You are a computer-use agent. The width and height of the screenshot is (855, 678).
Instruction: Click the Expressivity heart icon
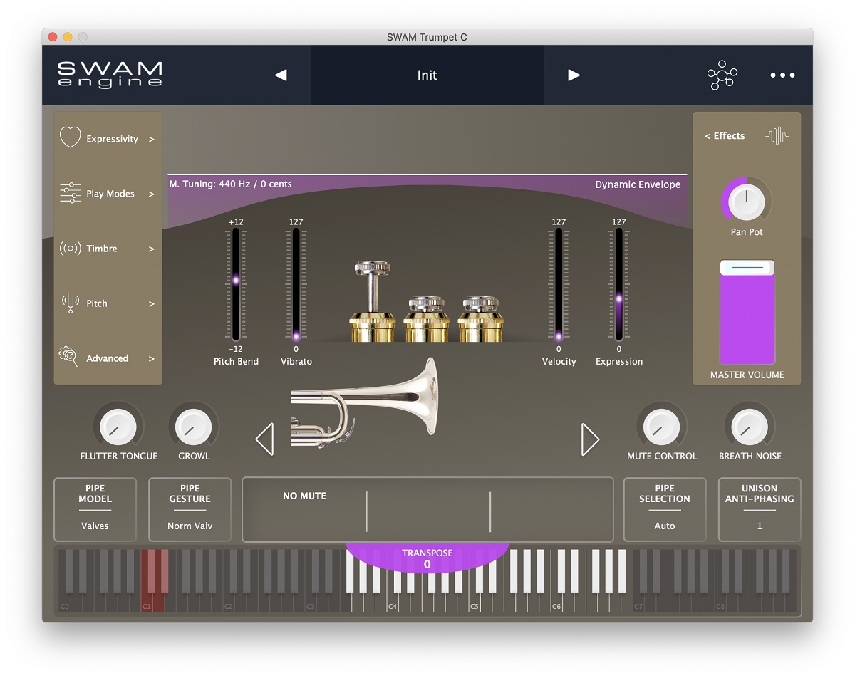70,137
